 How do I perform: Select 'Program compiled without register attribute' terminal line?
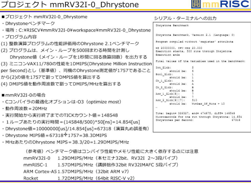pyautogui.click(x=194, y=41)
